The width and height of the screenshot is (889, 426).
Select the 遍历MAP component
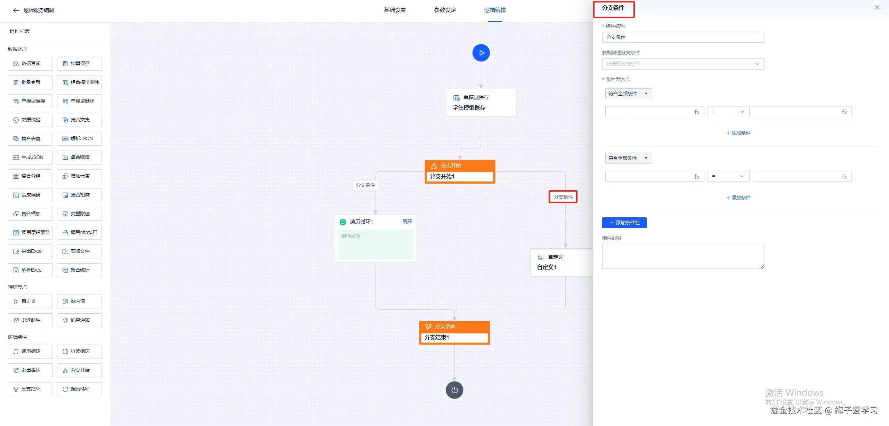80,389
